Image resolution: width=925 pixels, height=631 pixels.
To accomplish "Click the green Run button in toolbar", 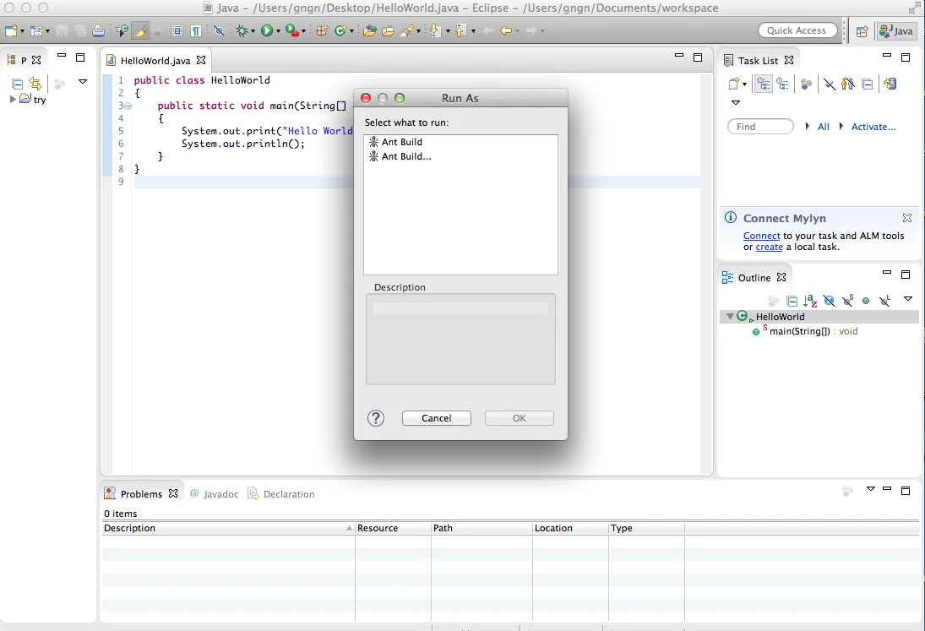I will [267, 30].
